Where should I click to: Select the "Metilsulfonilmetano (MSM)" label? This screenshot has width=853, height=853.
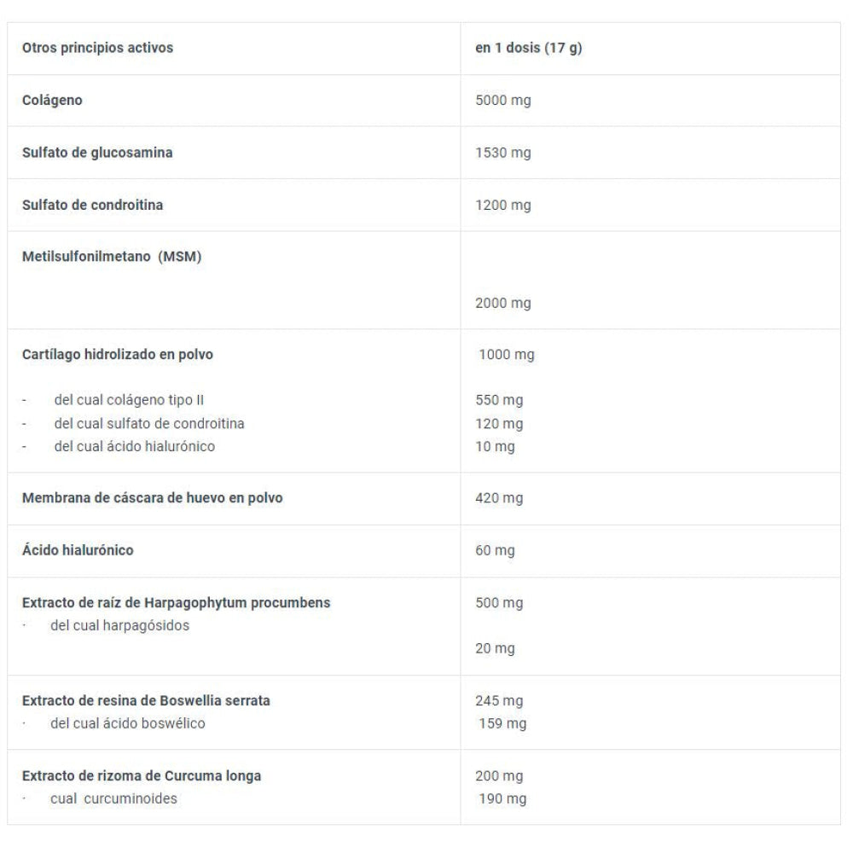(112, 257)
